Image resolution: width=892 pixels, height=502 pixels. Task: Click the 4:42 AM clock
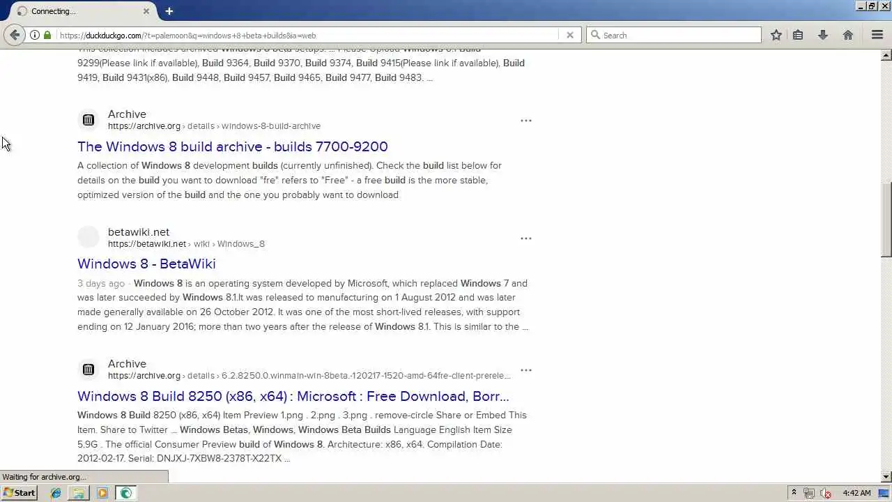(856, 493)
